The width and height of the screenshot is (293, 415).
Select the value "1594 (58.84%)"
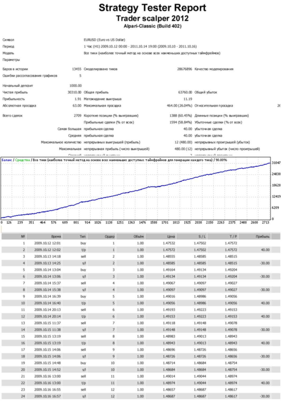[x=181, y=122]
